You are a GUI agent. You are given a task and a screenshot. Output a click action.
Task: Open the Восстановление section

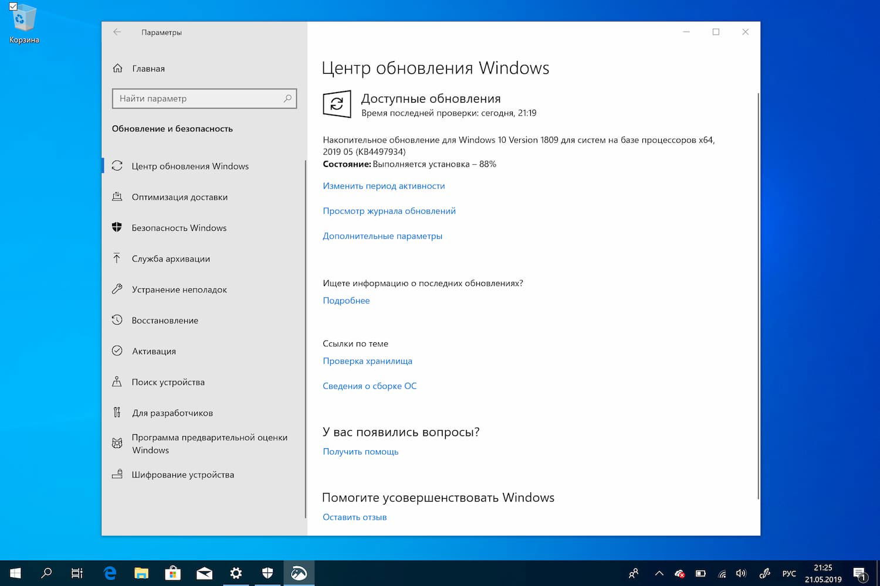164,320
